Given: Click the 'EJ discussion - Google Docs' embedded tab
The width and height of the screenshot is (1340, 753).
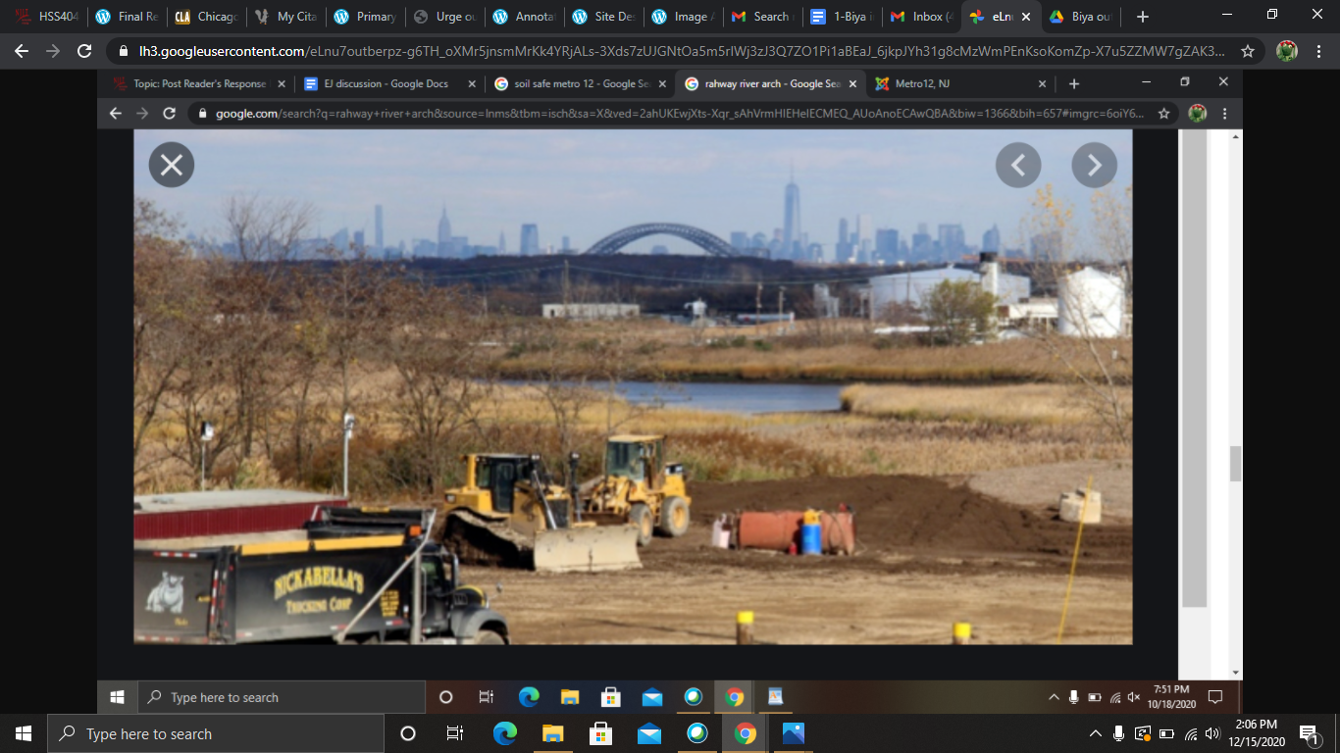Looking at the screenshot, I should click(390, 84).
